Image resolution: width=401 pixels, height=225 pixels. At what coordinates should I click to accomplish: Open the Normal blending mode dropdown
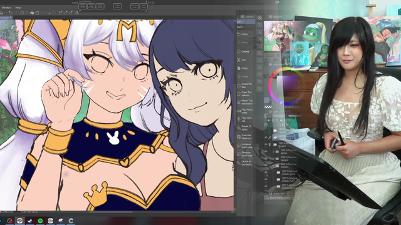pyautogui.click(x=280, y=116)
